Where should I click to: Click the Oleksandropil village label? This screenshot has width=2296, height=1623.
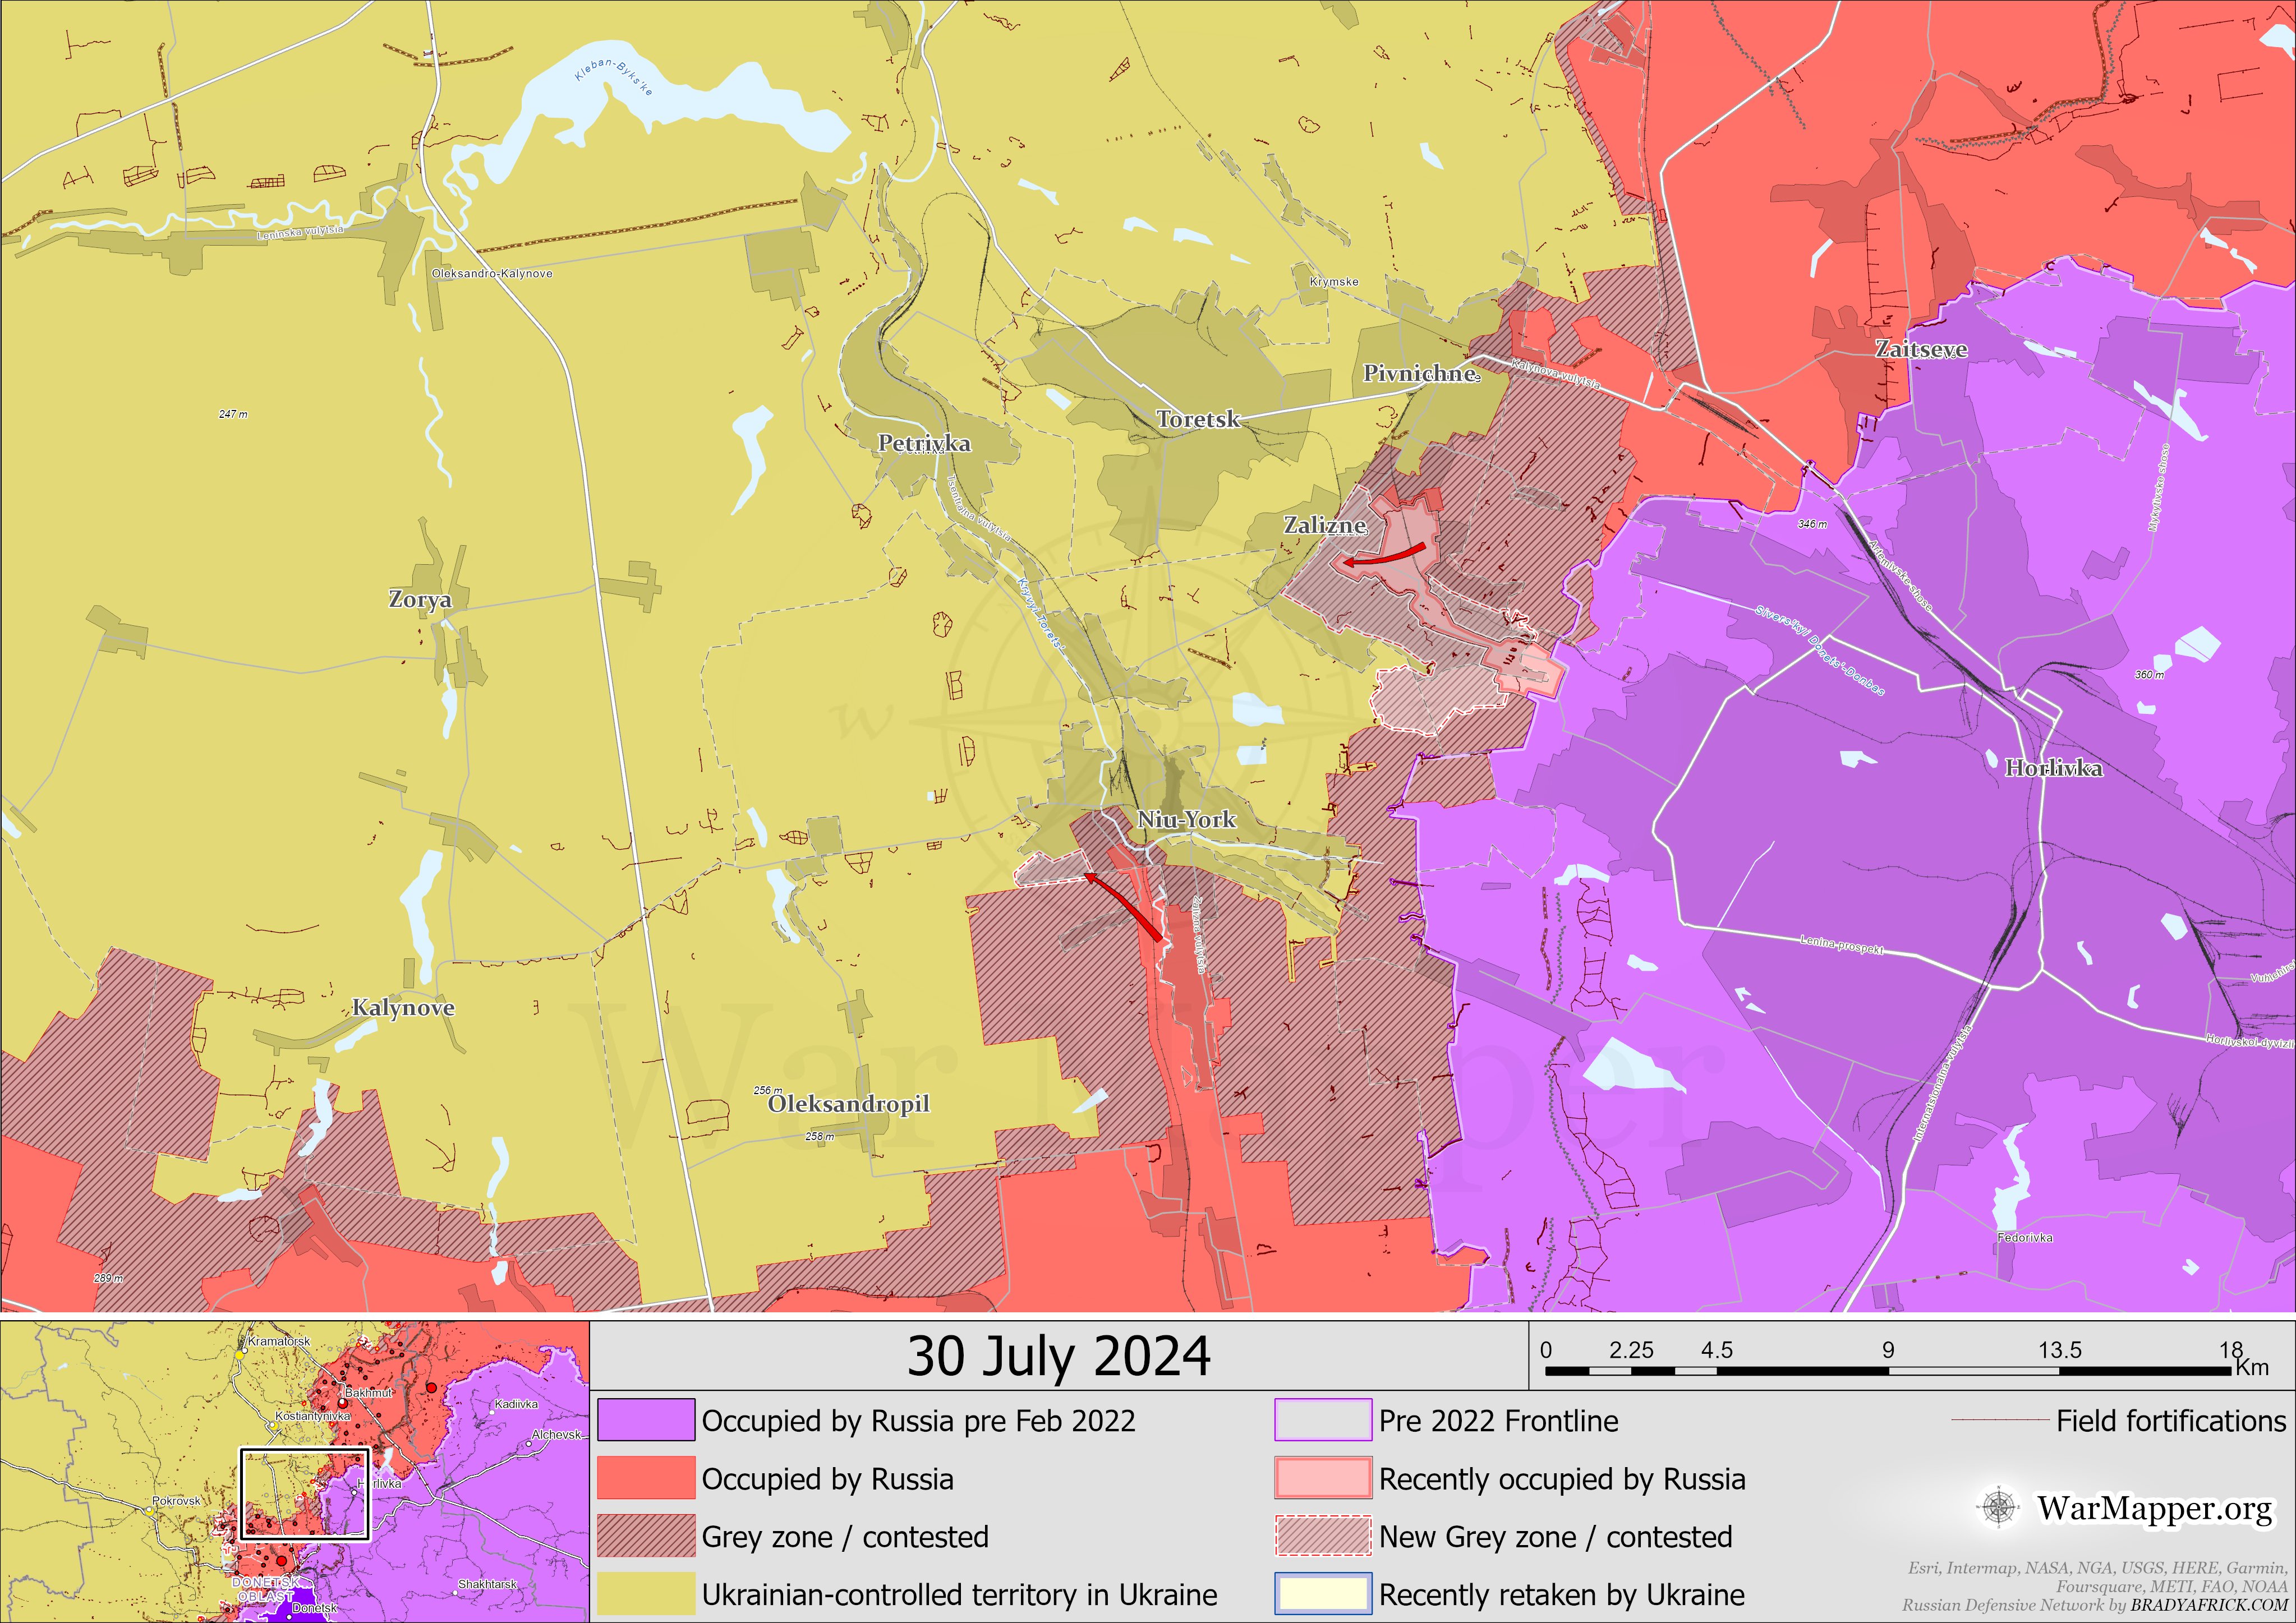click(848, 1104)
